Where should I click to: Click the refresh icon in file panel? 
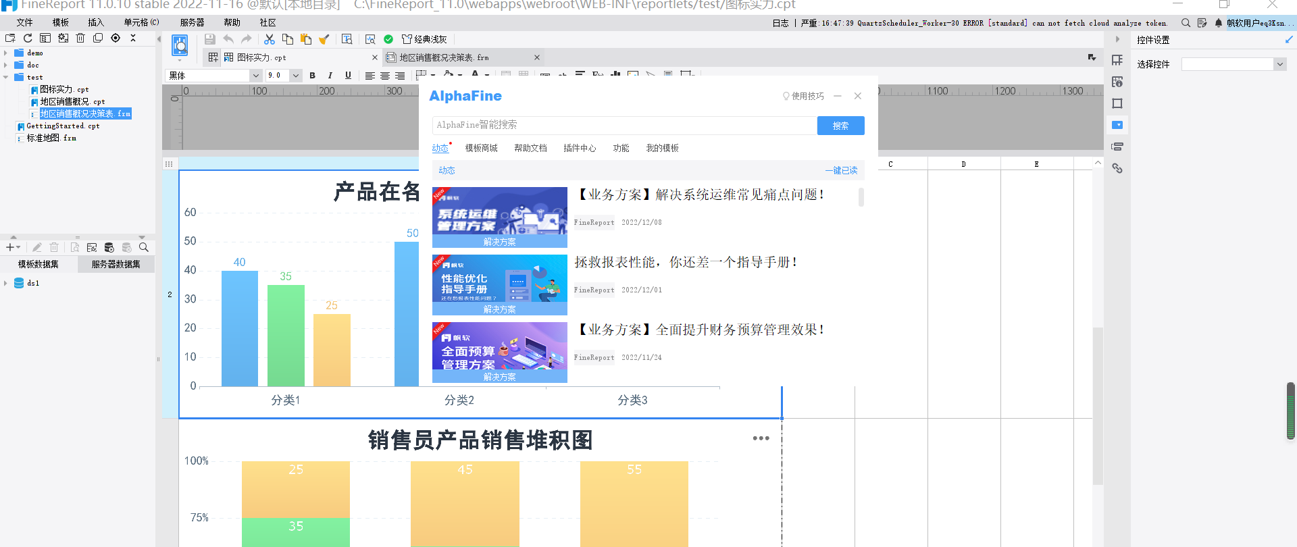coord(28,38)
